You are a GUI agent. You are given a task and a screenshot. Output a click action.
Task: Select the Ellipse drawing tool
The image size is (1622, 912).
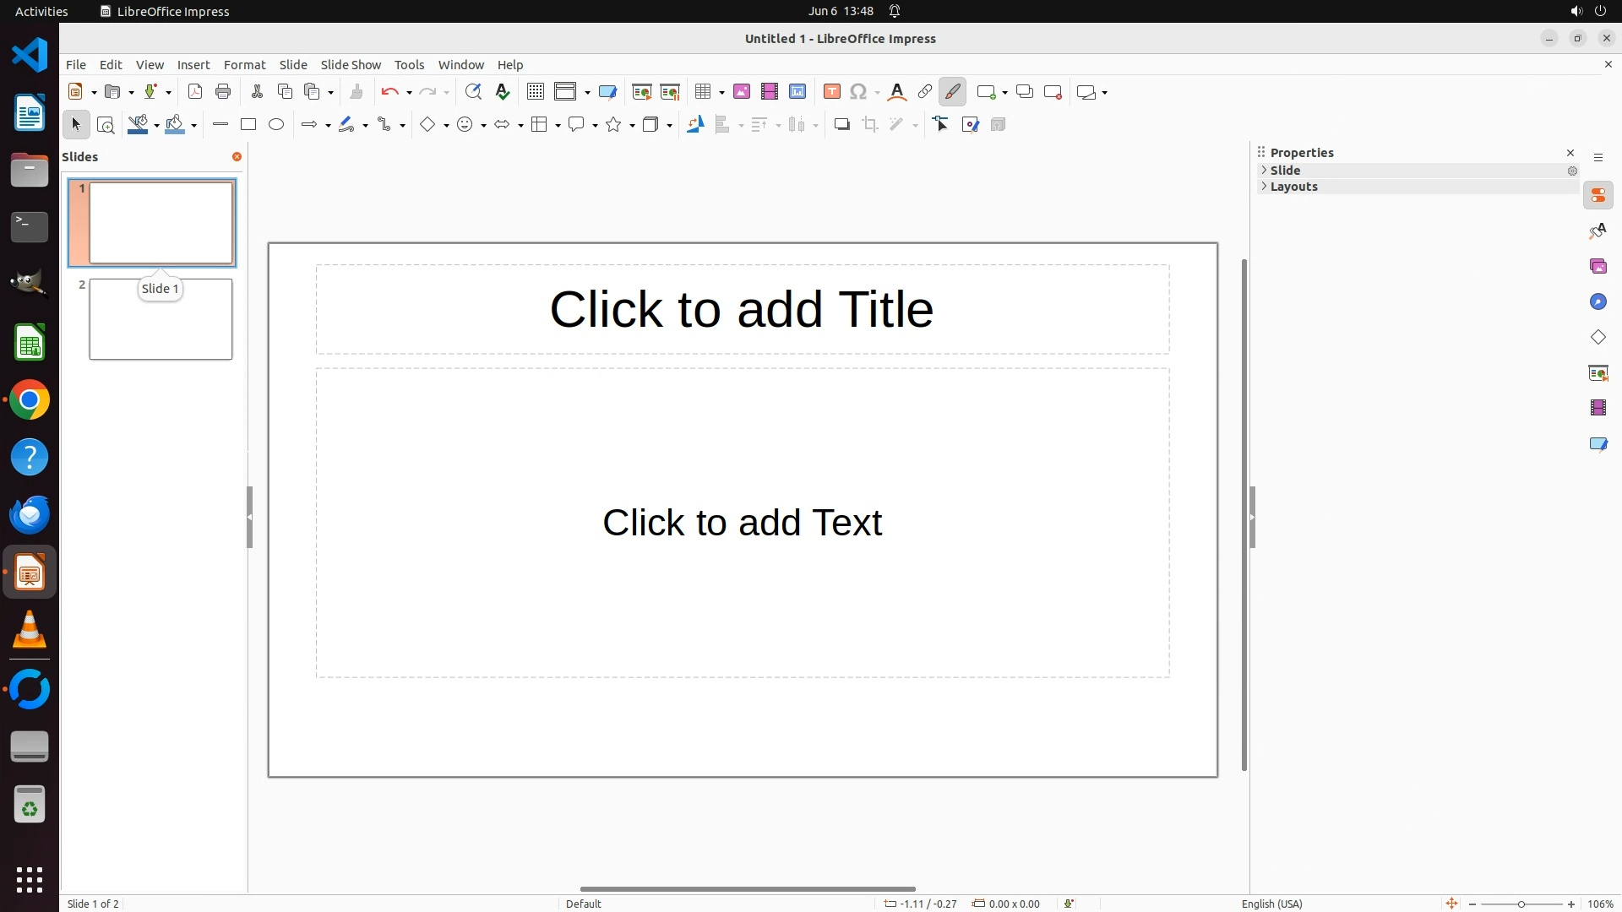point(276,125)
